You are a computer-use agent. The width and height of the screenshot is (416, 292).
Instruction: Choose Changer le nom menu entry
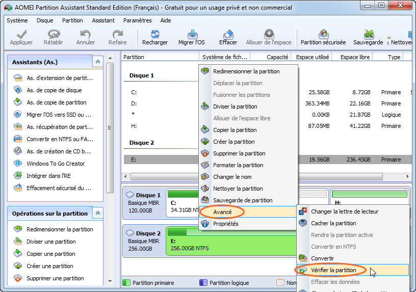(248, 177)
